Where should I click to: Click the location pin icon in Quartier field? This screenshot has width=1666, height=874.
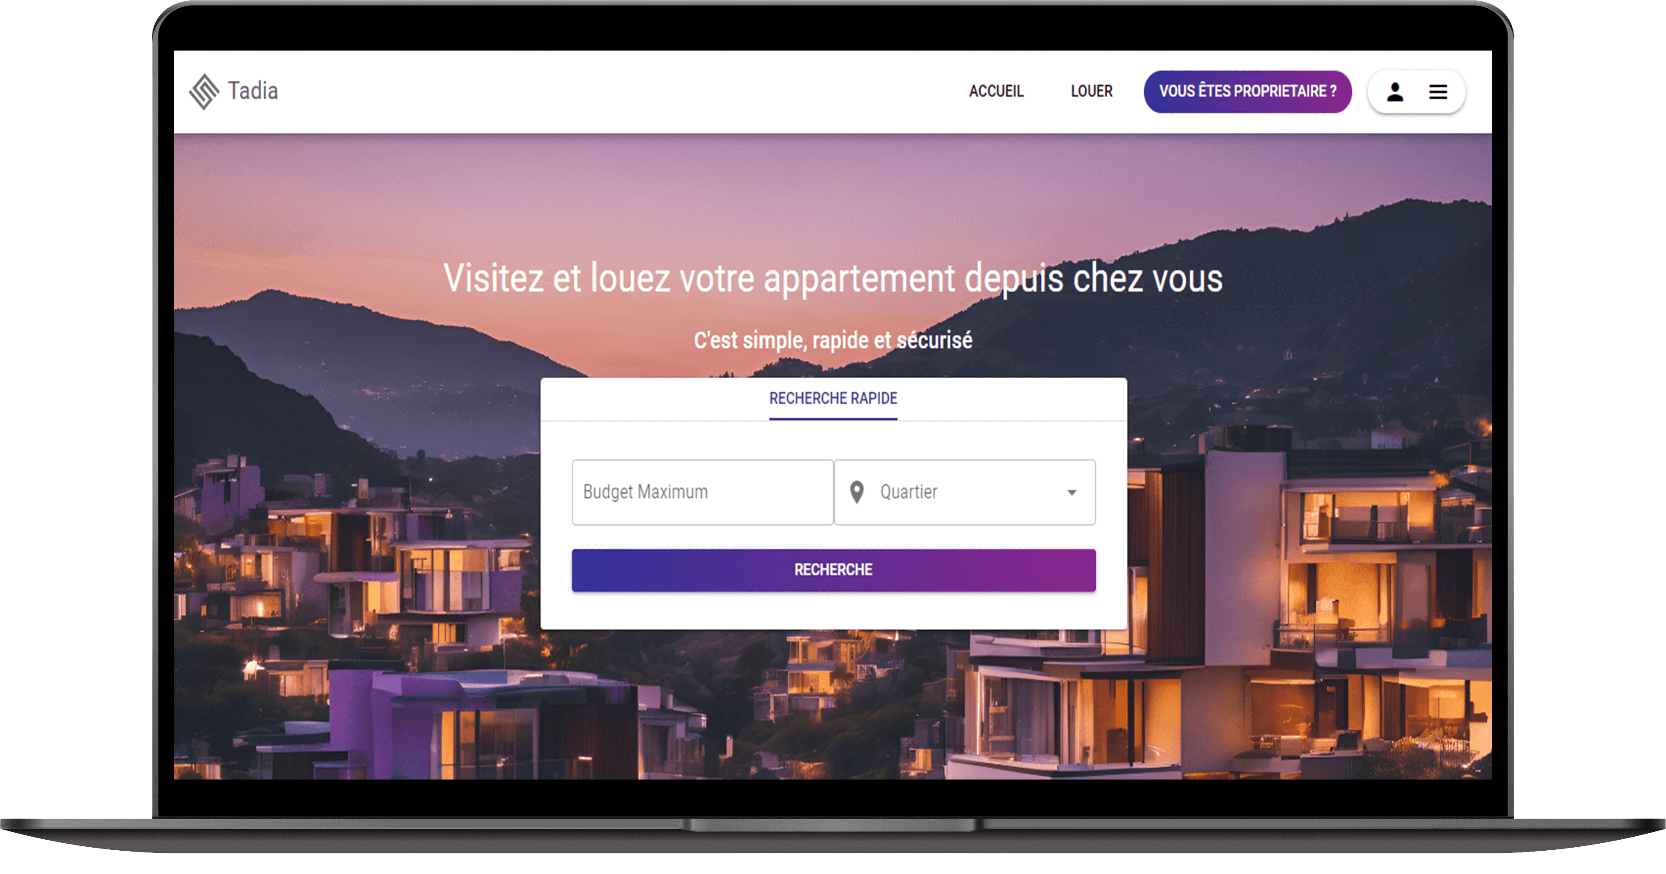coord(857,492)
